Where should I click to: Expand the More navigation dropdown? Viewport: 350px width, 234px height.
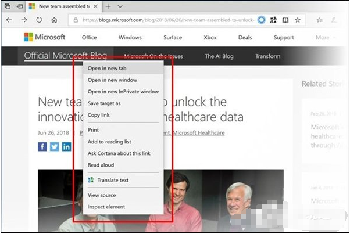coord(326,38)
